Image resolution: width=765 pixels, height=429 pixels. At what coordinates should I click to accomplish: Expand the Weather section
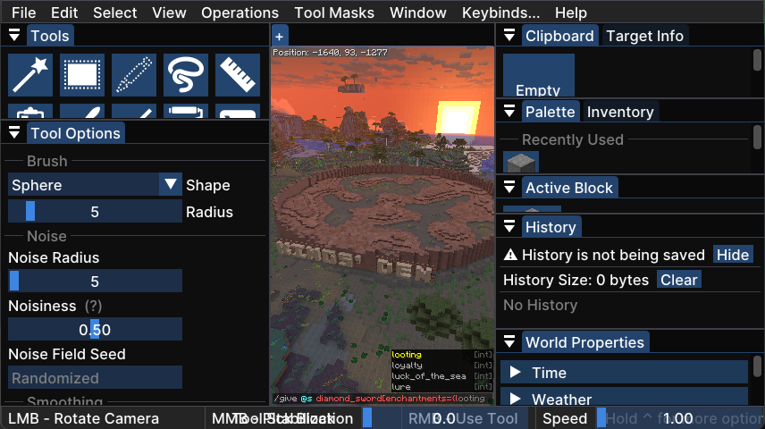[624, 396]
